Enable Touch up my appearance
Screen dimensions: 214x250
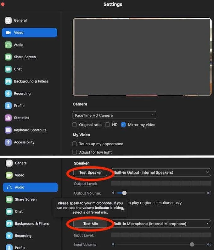click(x=75, y=144)
